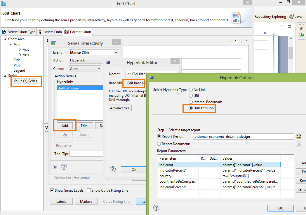Click the Markers button
The height and width of the screenshot is (215, 306).
coord(86,202)
